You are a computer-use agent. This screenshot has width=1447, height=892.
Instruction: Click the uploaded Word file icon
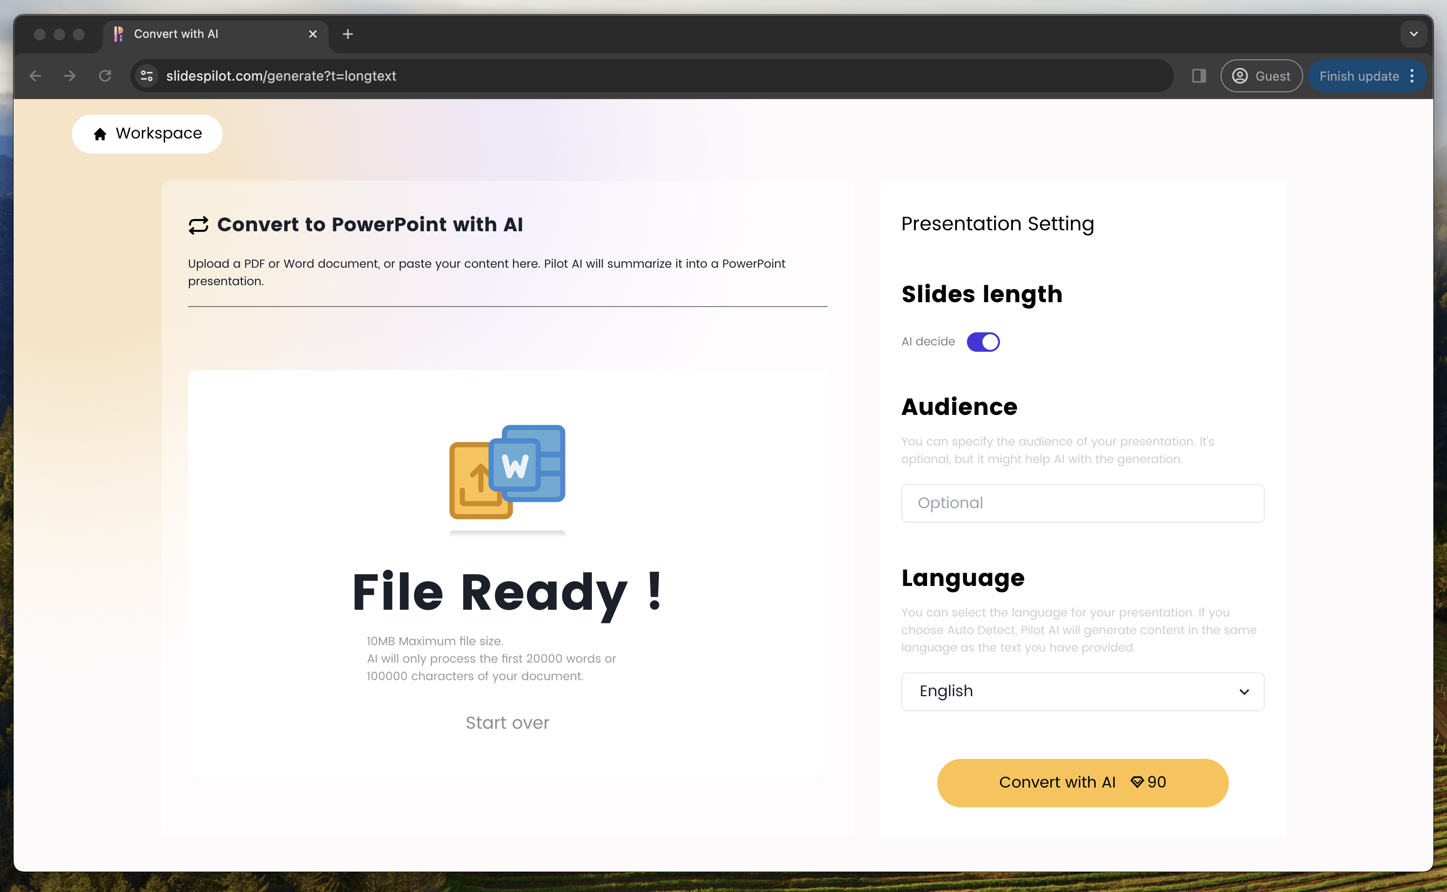point(507,471)
